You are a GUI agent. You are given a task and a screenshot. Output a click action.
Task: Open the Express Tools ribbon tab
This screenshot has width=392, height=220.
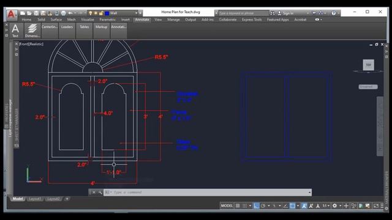point(252,20)
